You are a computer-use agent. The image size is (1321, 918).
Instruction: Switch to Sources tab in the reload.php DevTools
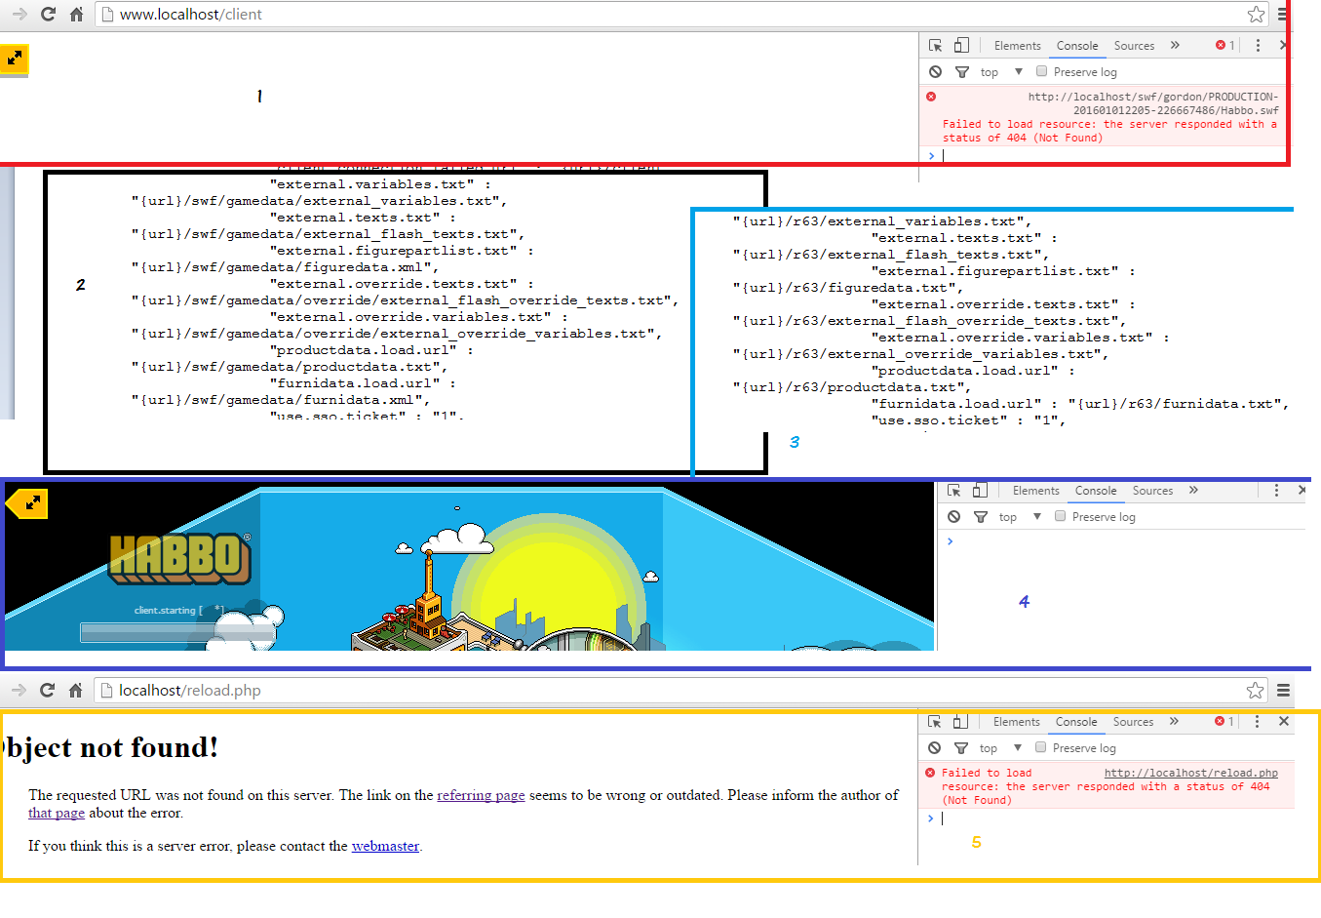(x=1133, y=722)
